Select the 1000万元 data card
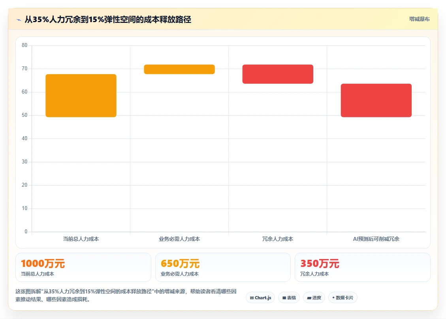The image size is (446, 319). [83, 267]
